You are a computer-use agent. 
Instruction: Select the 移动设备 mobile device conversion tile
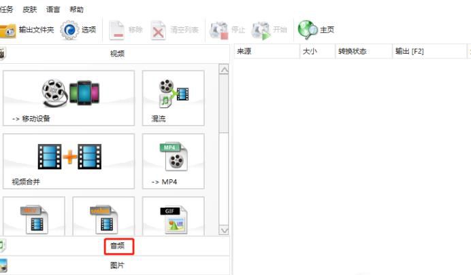click(x=69, y=98)
